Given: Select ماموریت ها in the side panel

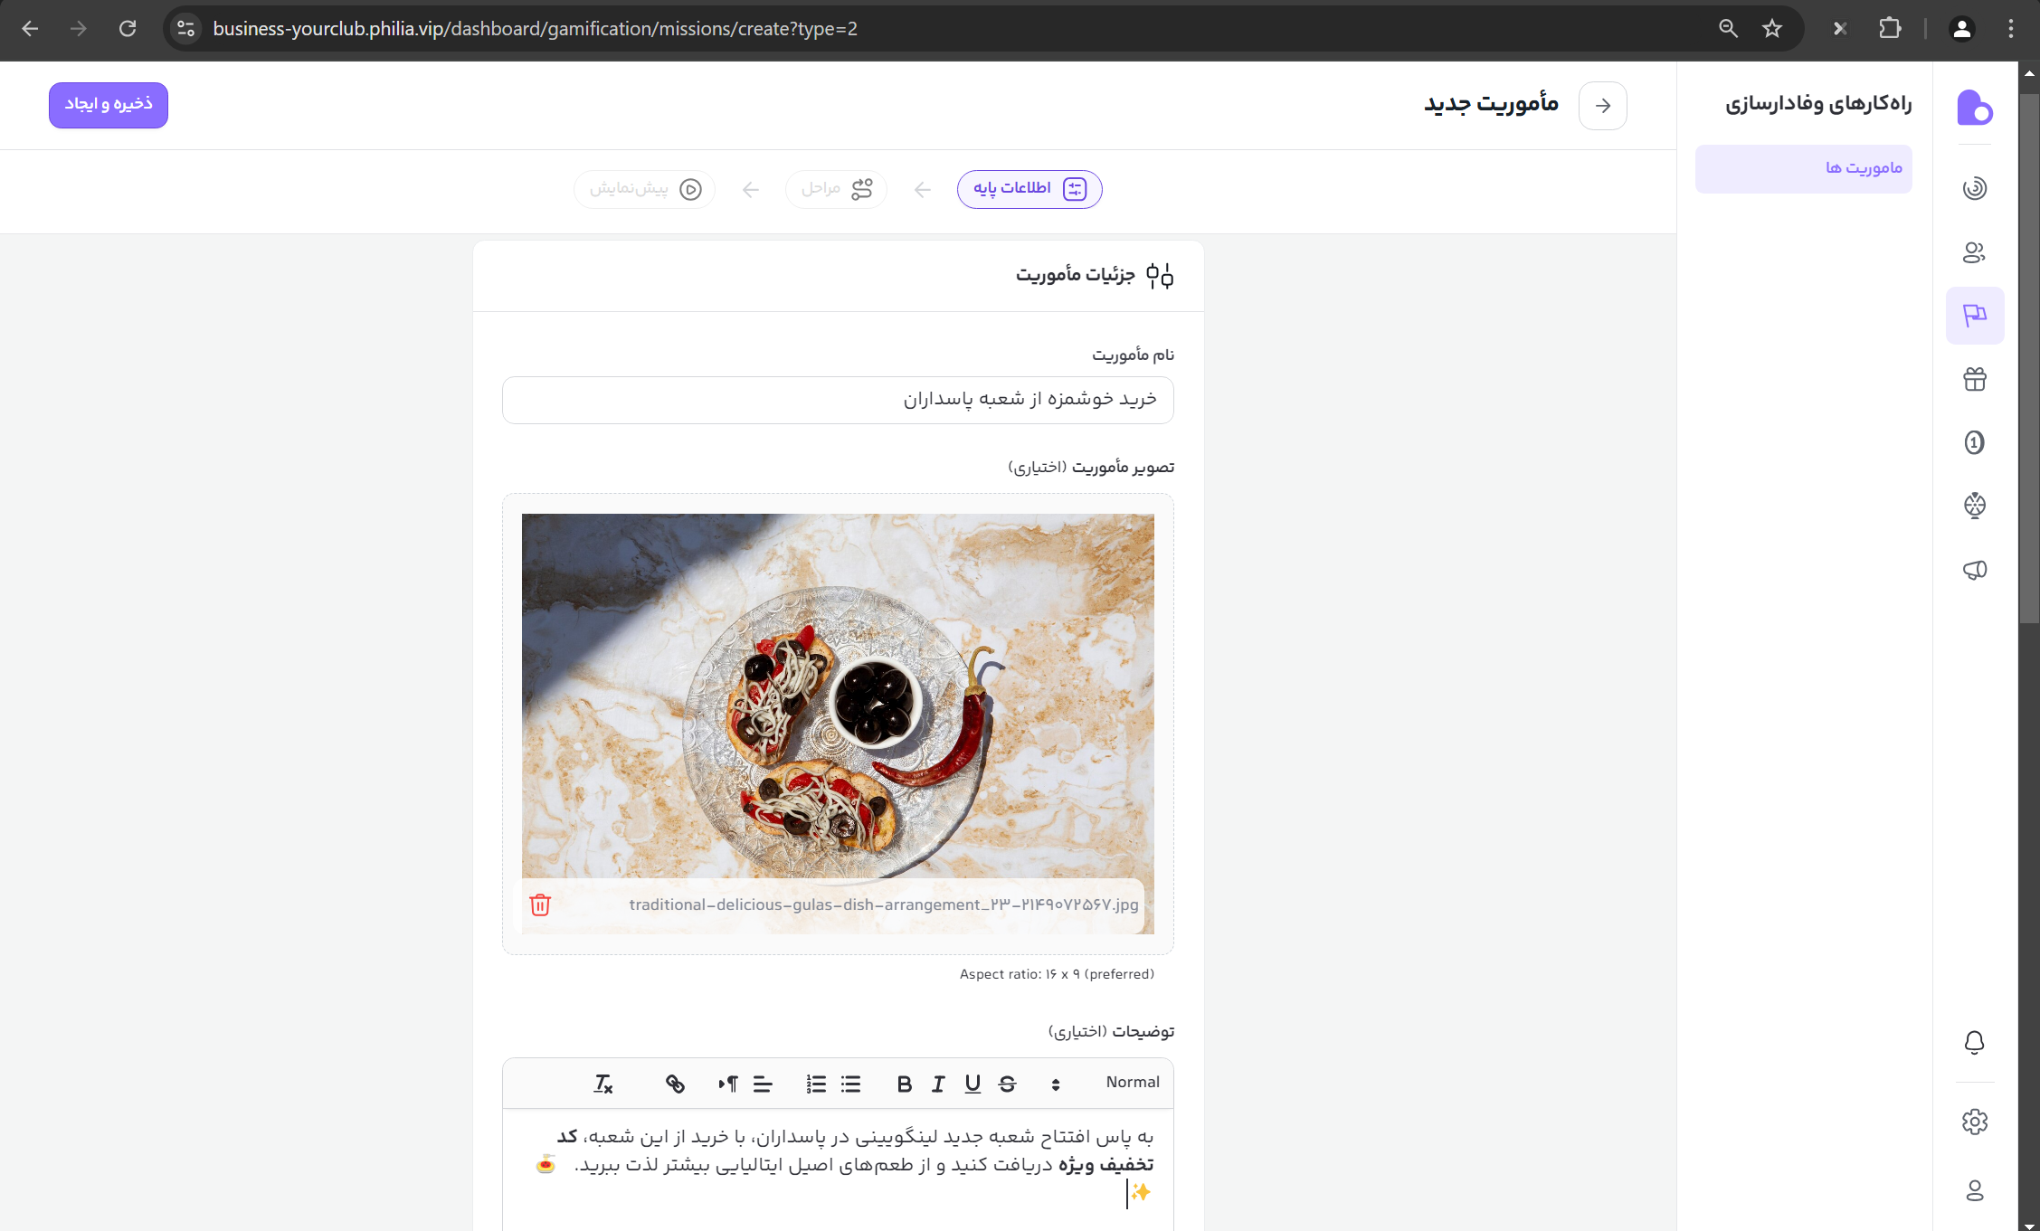Looking at the screenshot, I should [1803, 168].
